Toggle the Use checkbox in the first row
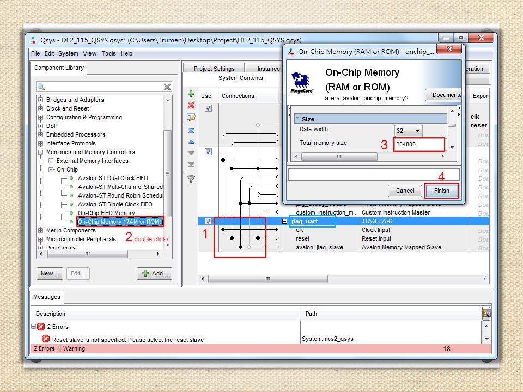This screenshot has width=523, height=392. tap(208, 108)
